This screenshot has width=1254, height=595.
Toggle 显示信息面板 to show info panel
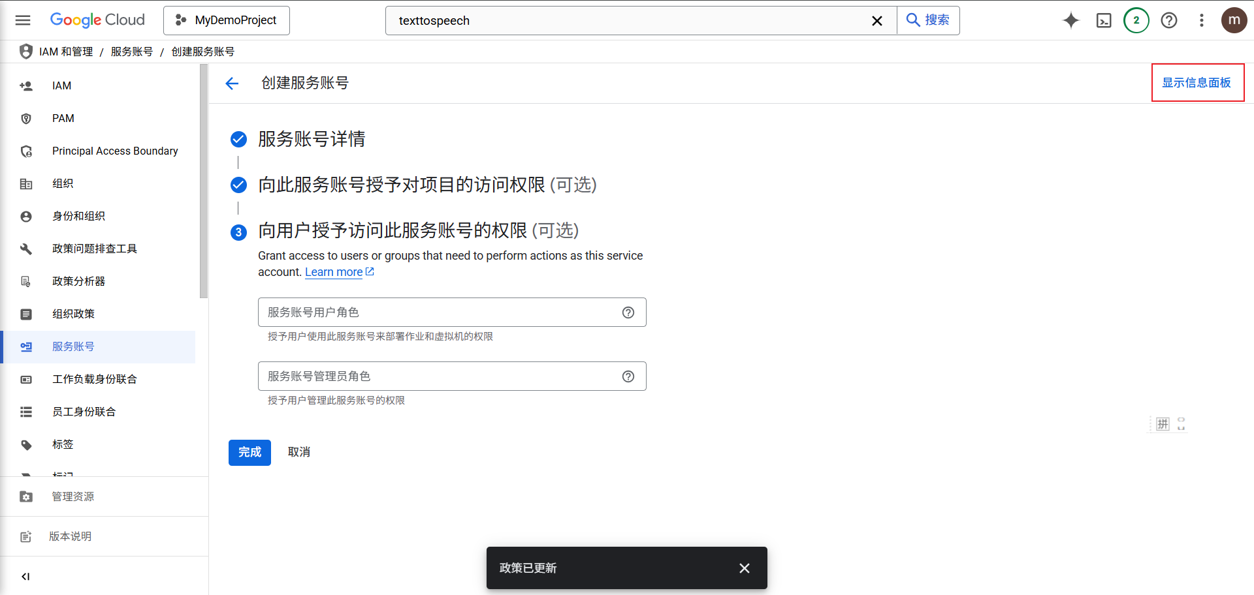click(1197, 83)
